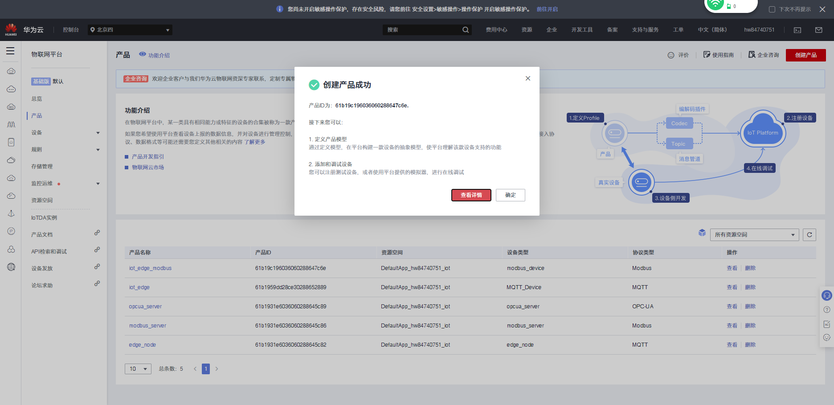Select 总览 in the sidebar
Screen dimensions: 834x405
pos(37,99)
